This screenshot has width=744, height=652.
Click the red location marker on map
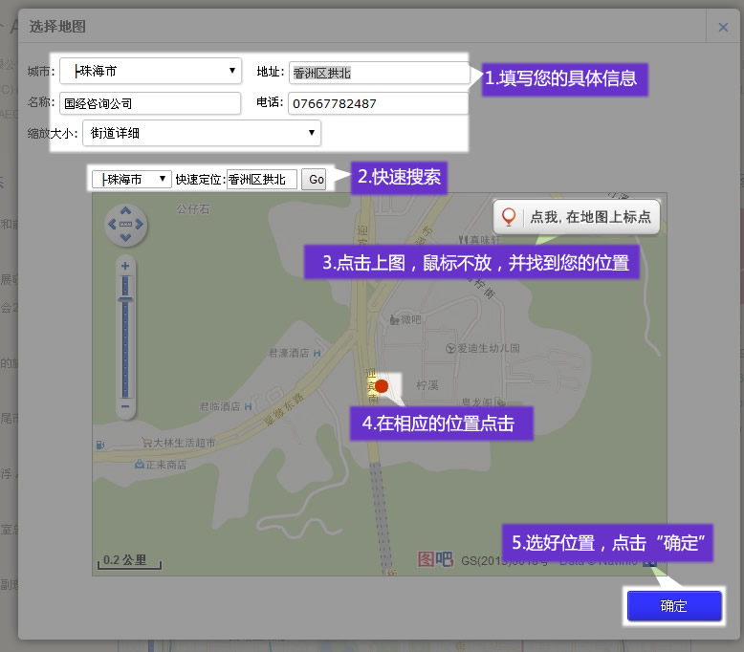click(382, 386)
